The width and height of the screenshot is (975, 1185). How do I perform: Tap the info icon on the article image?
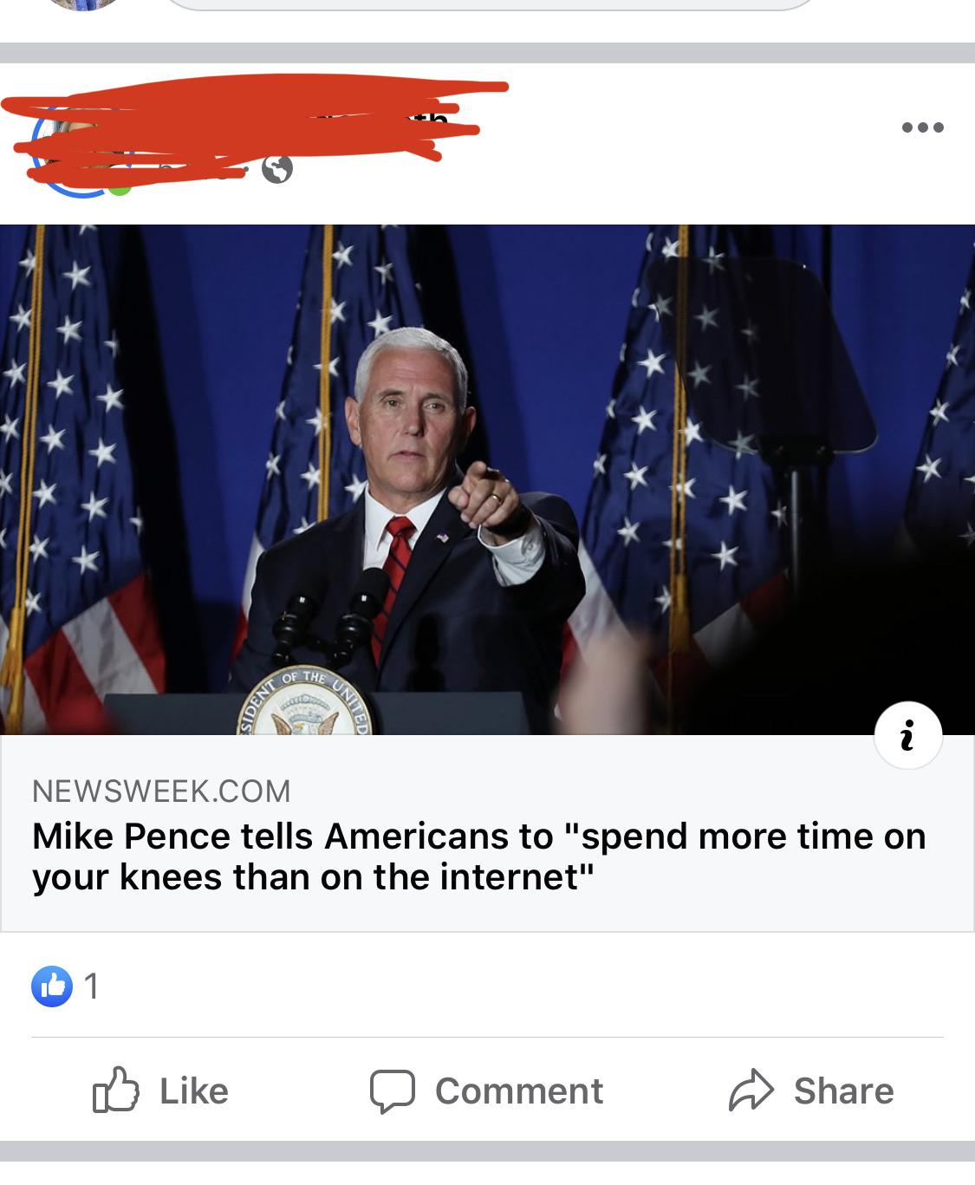907,736
